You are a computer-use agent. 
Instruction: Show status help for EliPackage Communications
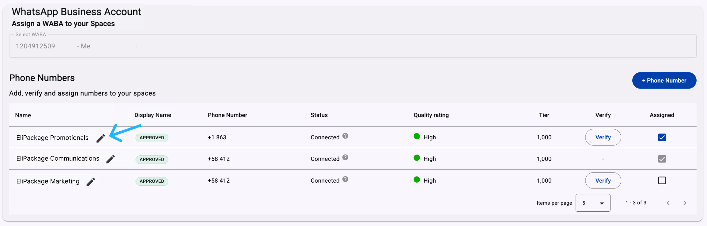345,157
